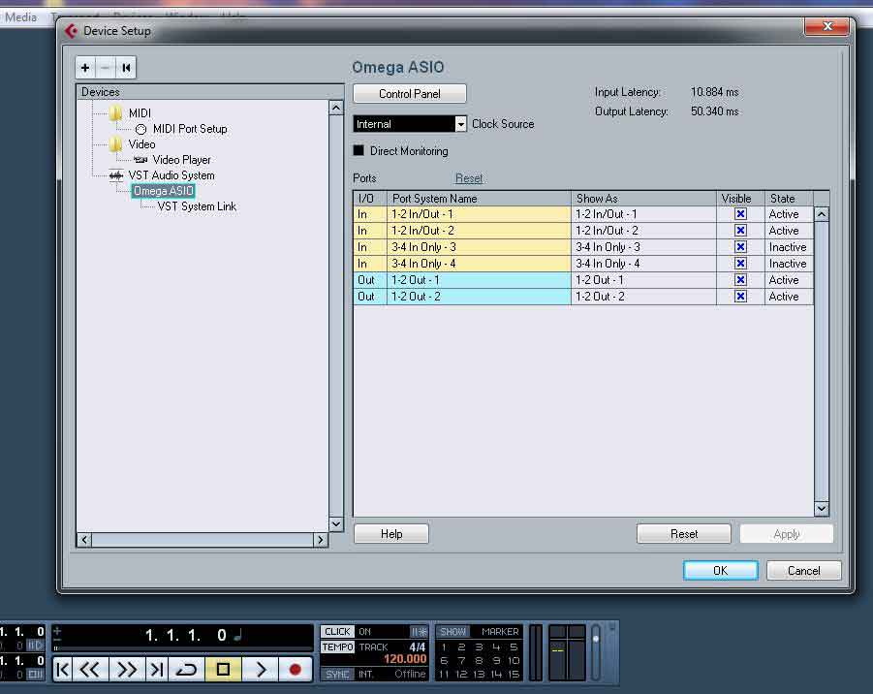The height and width of the screenshot is (694, 873).
Task: Click OK to confirm Device Setup
Action: click(721, 570)
